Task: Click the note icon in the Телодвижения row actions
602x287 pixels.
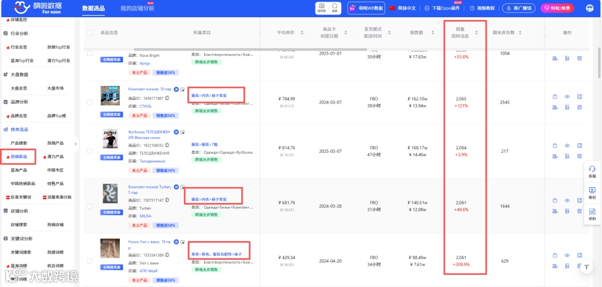Action: point(579,146)
